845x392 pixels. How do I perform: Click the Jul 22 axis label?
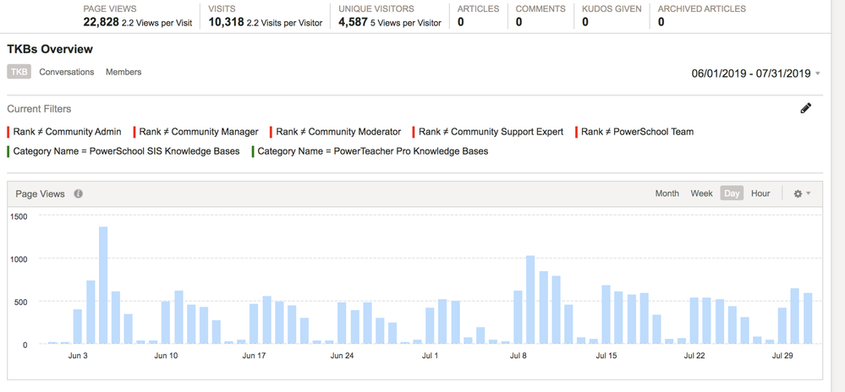tap(694, 356)
